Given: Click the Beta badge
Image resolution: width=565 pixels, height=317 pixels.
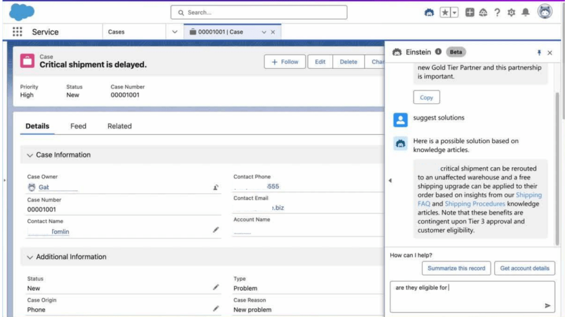Looking at the screenshot, I should [x=456, y=52].
